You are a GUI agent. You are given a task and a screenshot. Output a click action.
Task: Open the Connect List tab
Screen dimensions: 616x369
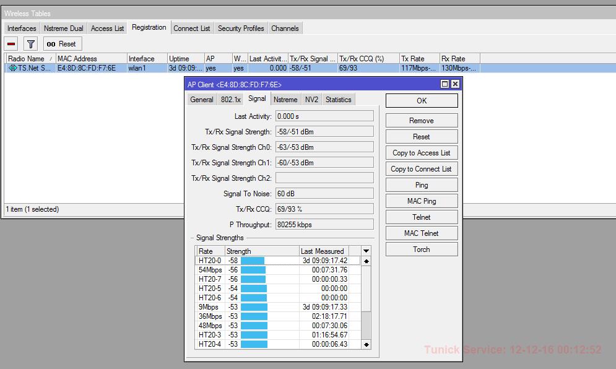click(192, 28)
